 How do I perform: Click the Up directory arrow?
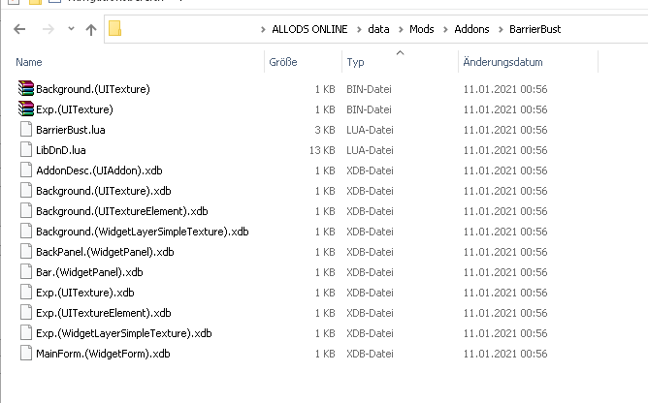tap(91, 29)
